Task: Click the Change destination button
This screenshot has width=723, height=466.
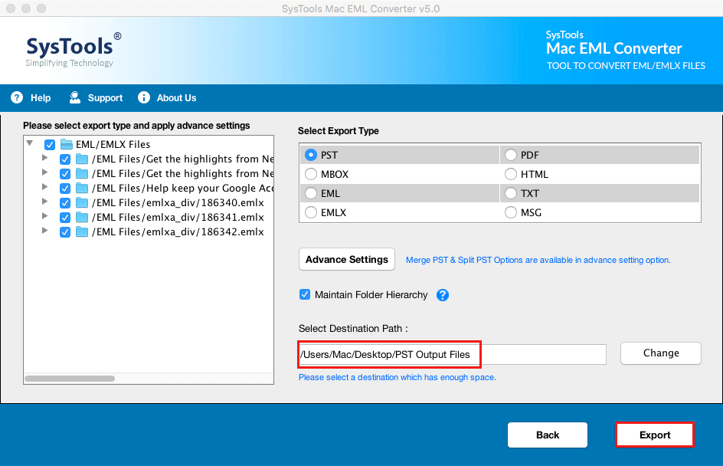Action: (661, 353)
